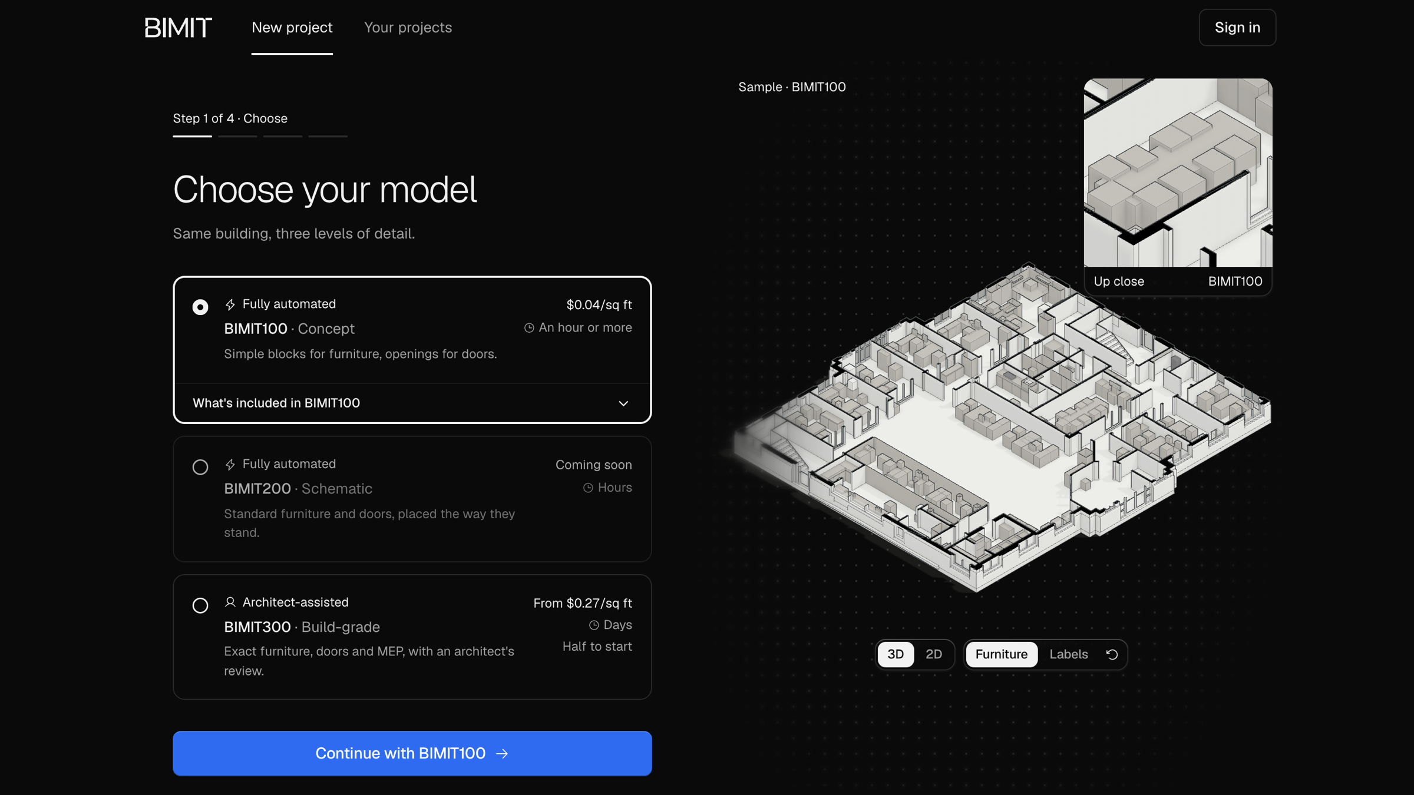Click Continue with BIMIT100 button
This screenshot has height=795, width=1414.
coord(412,753)
